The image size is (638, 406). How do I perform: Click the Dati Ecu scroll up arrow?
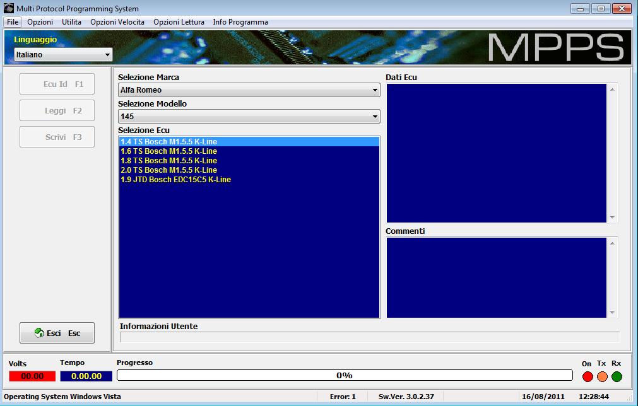click(x=612, y=90)
